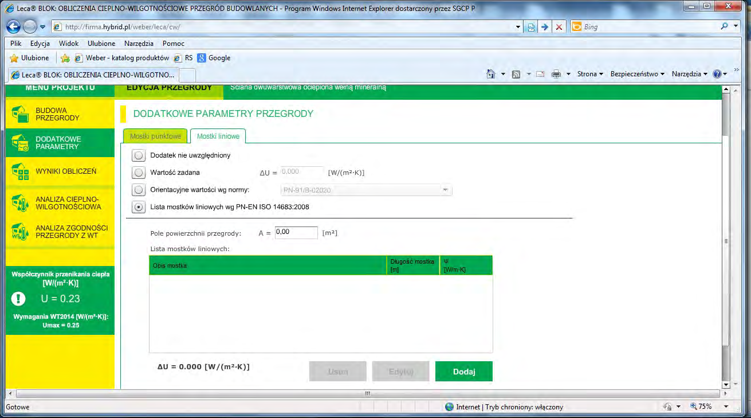Open the Google favorites bar shortcut
The height and width of the screenshot is (418, 751).
click(214, 58)
